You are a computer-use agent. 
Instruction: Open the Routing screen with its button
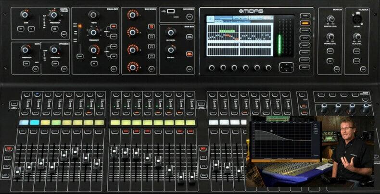point(304,30)
